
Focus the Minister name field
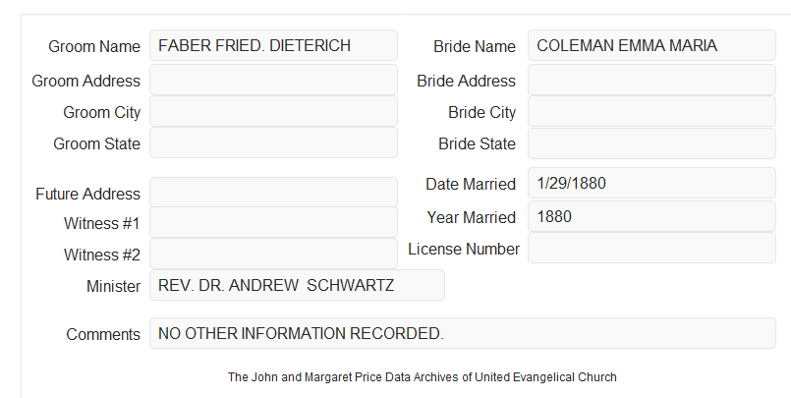click(x=297, y=285)
